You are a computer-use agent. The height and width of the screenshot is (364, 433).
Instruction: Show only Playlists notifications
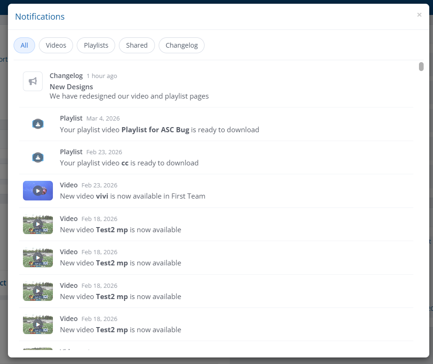click(95, 45)
